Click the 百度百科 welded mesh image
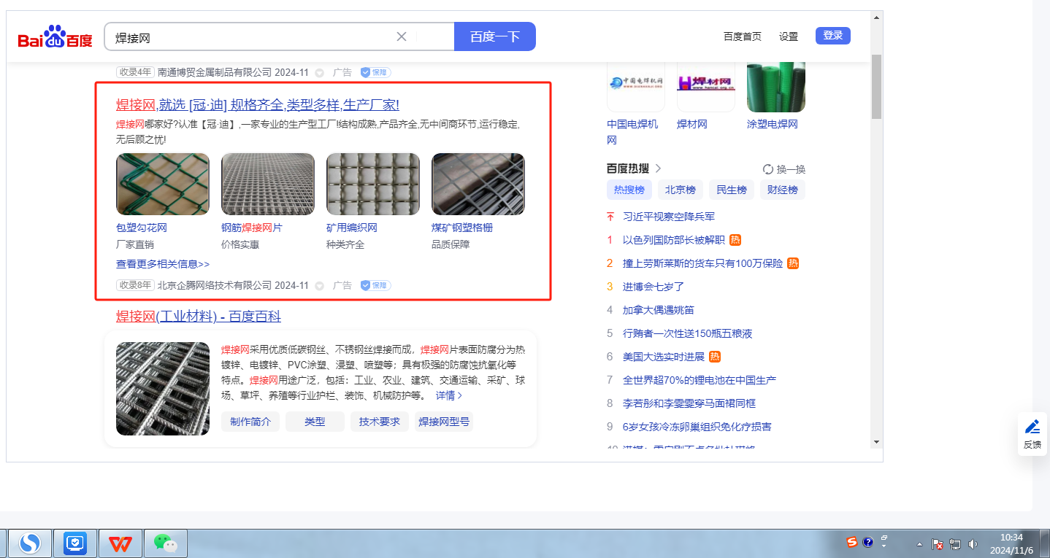1050x558 pixels. coord(163,389)
